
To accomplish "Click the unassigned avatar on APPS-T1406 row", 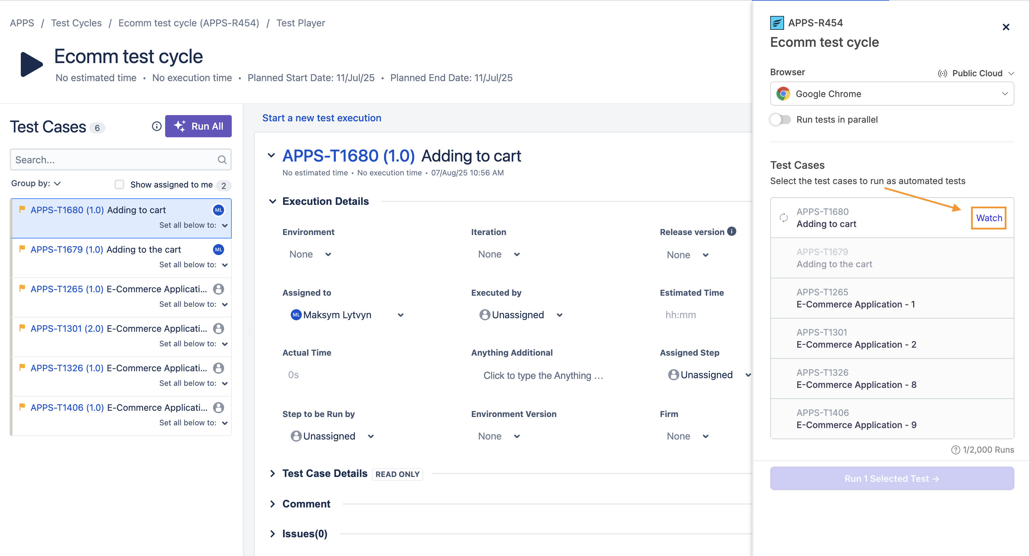I will [x=218, y=408].
